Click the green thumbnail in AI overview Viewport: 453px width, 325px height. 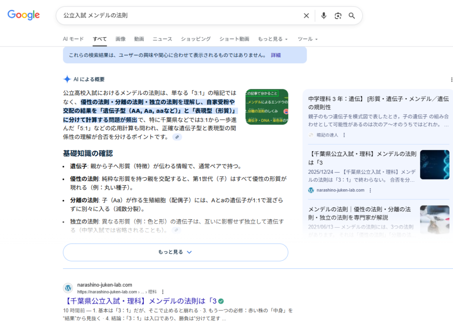(x=267, y=107)
